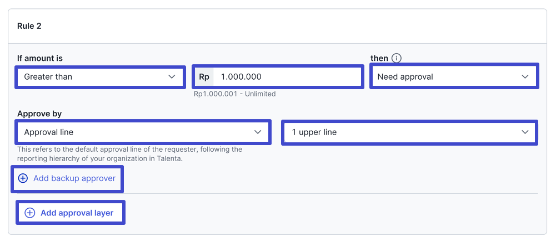Click the plus icon for backup approver
The image size is (556, 242).
(23, 178)
